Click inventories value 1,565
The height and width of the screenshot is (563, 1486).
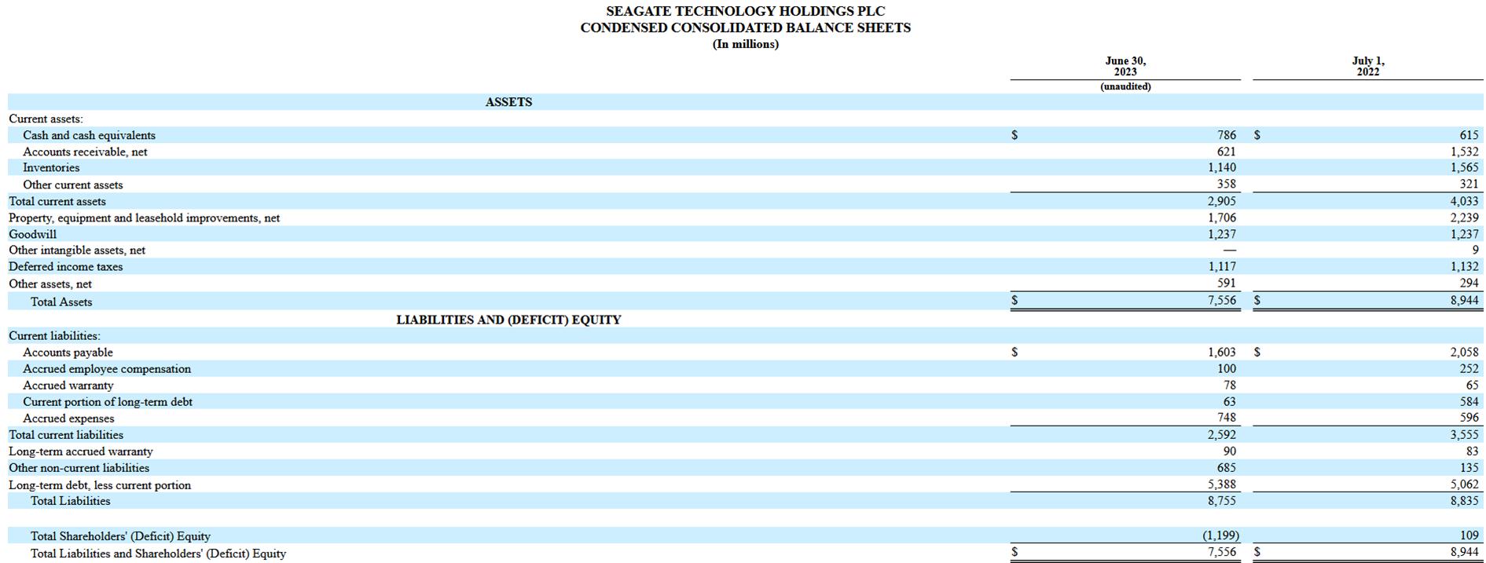tap(1464, 167)
